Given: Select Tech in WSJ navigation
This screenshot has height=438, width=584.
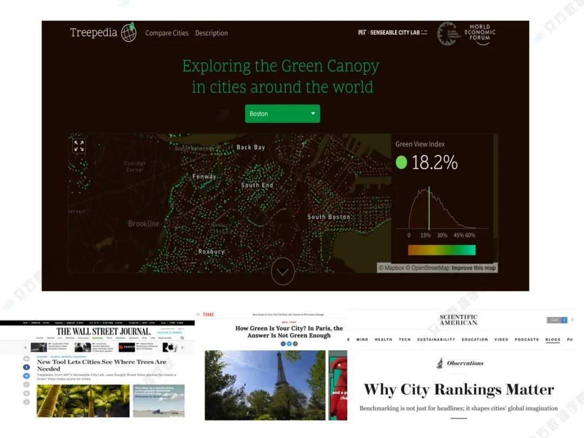Looking at the screenshot, I should tap(109, 338).
